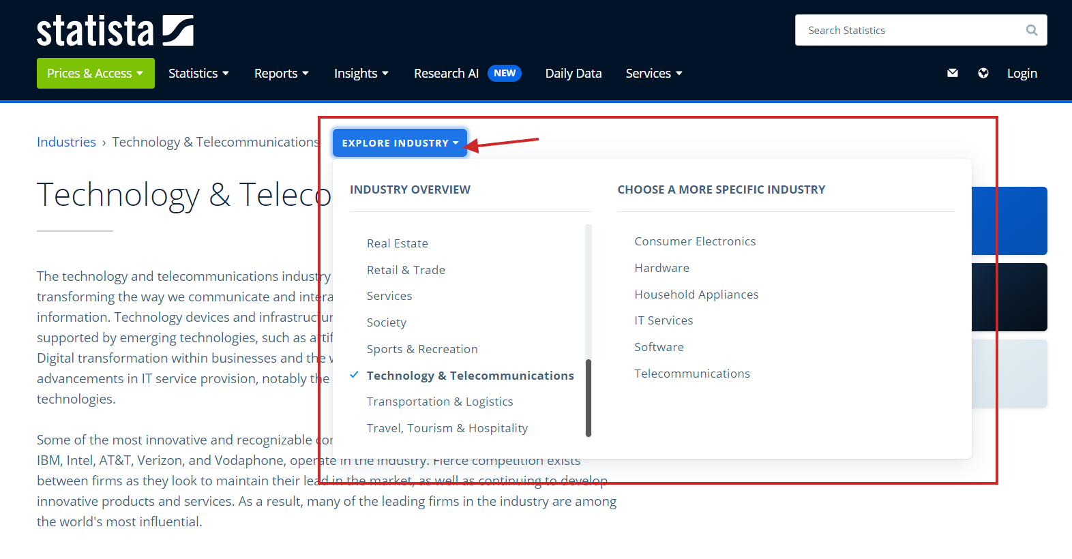Open the mail envelope icon
The height and width of the screenshot is (559, 1072).
(x=953, y=73)
